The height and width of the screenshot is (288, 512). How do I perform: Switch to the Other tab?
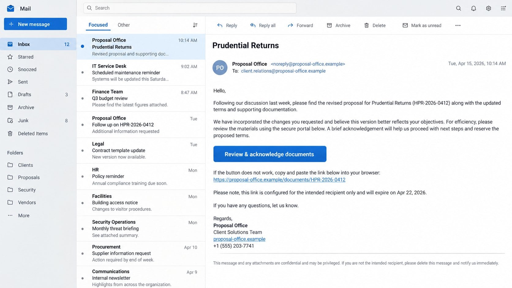tap(124, 25)
